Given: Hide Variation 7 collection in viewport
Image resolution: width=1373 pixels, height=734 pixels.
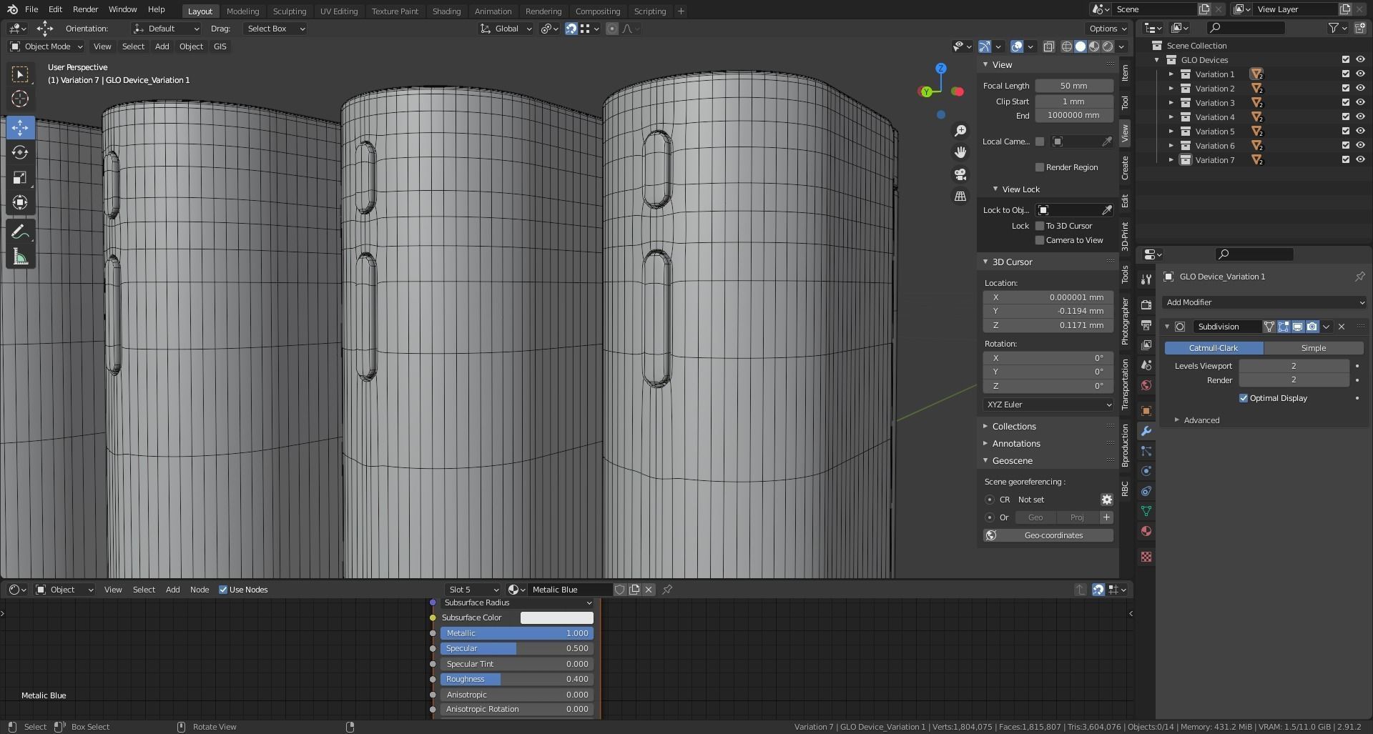Looking at the screenshot, I should (1360, 160).
